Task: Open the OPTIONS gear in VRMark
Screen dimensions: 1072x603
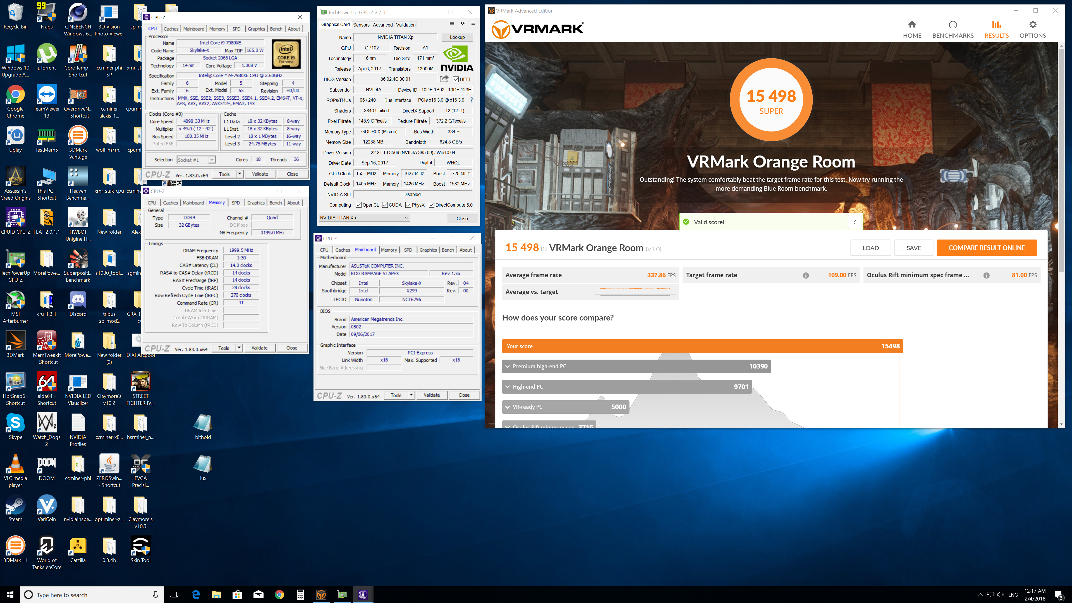Action: (x=1032, y=25)
